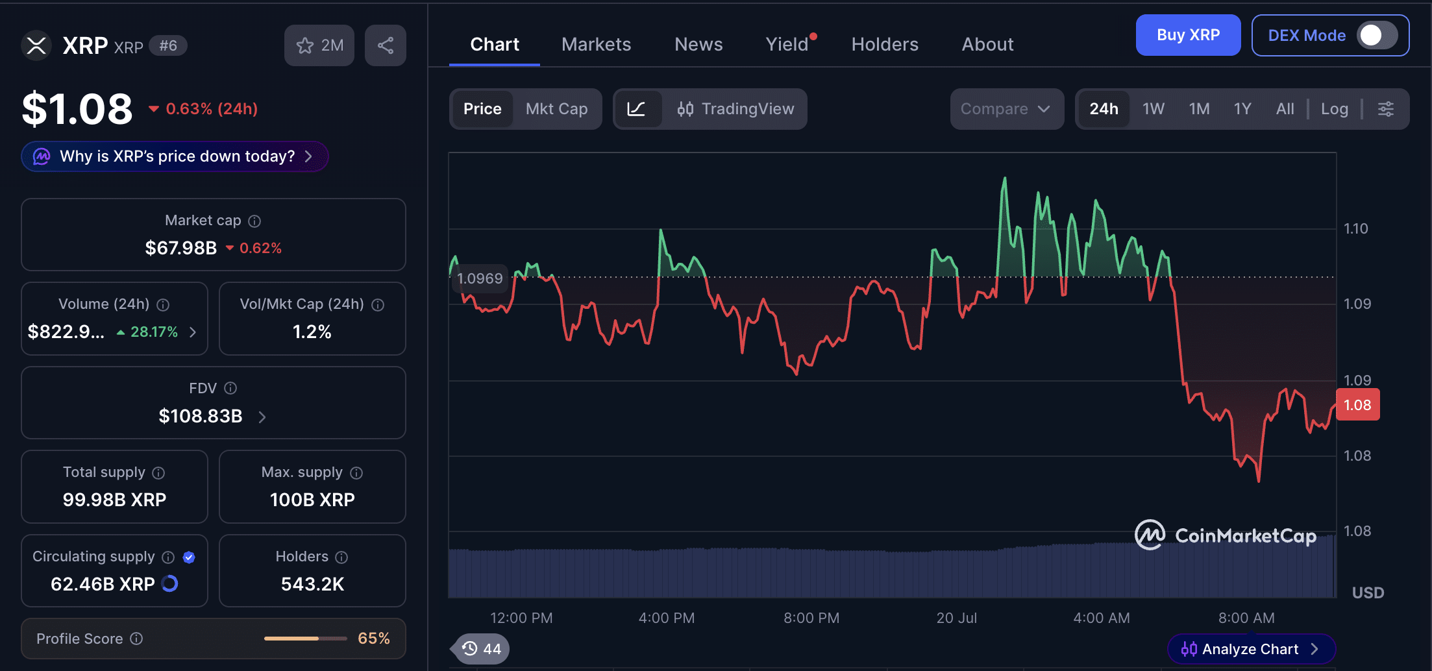Open Markets tab
This screenshot has height=671, width=1432.
pos(596,44)
